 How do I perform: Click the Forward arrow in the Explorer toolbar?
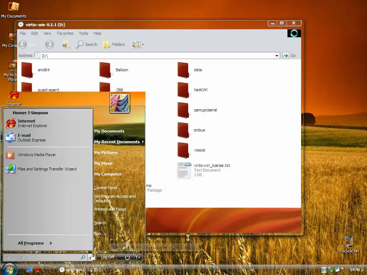tap(49, 44)
